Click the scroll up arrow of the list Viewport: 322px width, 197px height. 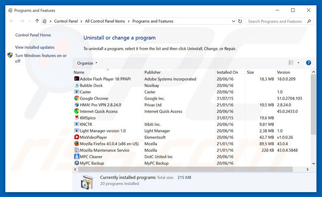point(313,72)
